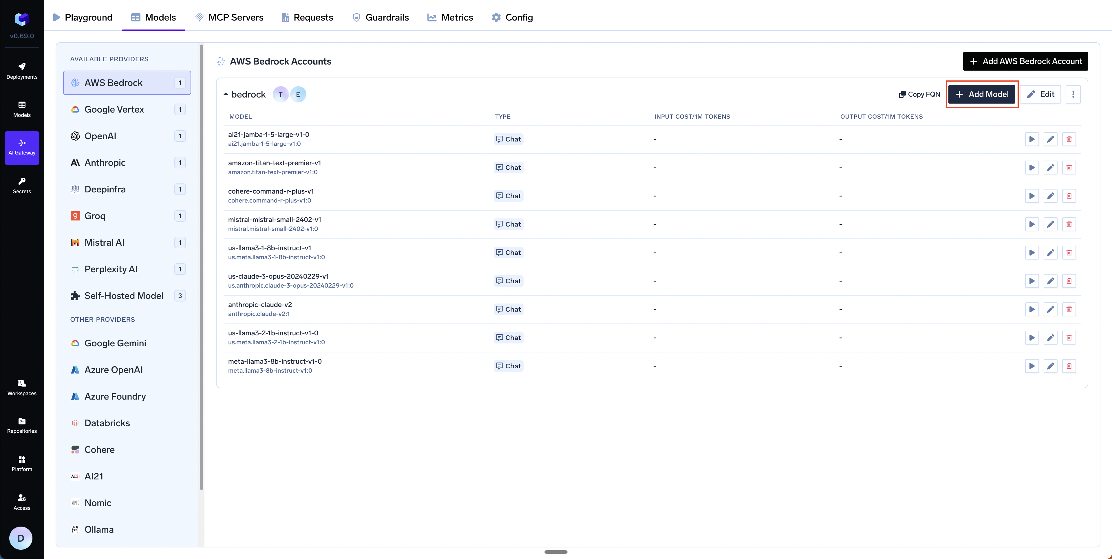Screen dimensions: 1112x559
Task: Open the Guardrails tab
Action: click(x=380, y=17)
